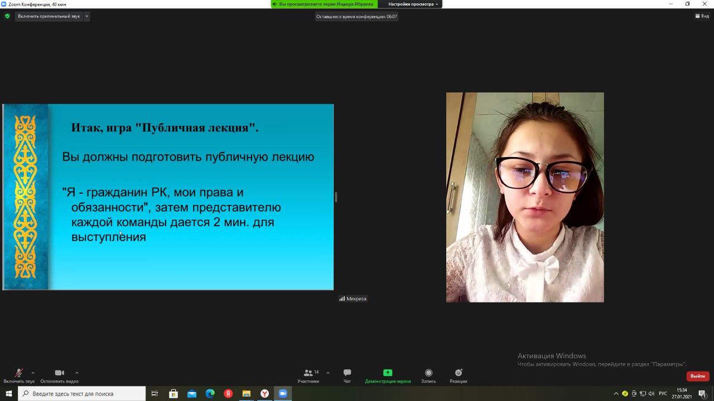Start recording with the Record icon
This screenshot has height=401, width=714.
428,376
